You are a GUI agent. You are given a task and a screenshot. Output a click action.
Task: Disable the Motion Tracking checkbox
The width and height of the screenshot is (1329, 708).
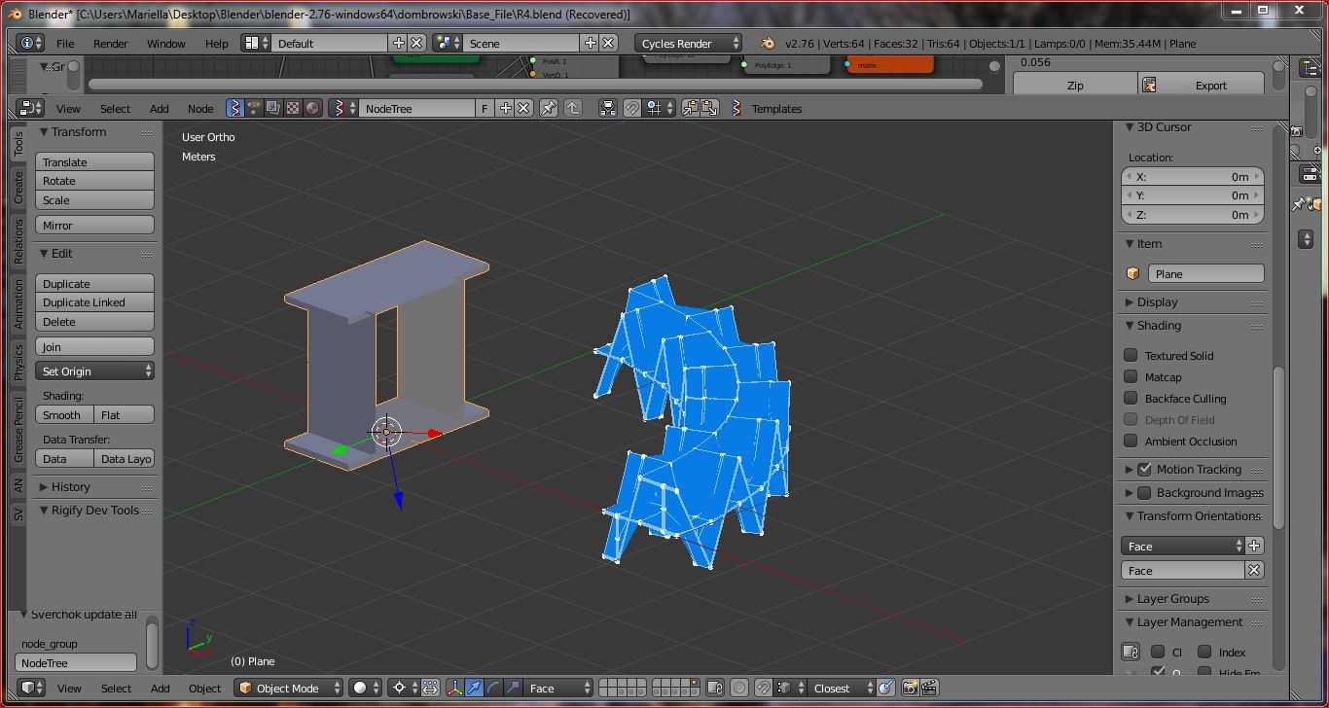click(x=1145, y=469)
